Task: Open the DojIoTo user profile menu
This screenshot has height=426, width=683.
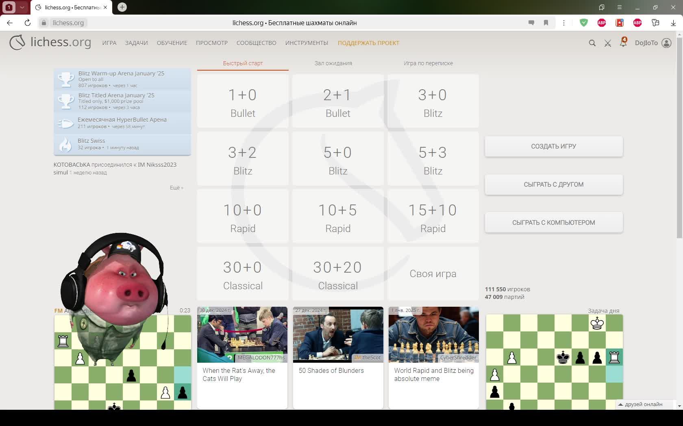Action: [653, 43]
